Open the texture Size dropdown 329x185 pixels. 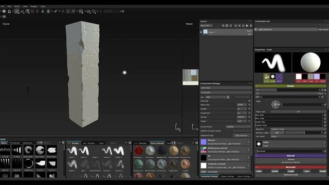(x=215, y=97)
